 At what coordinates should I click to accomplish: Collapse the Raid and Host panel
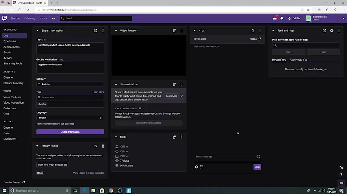[273, 30]
